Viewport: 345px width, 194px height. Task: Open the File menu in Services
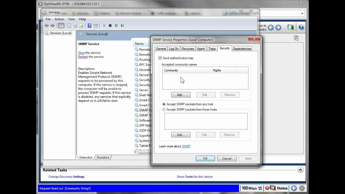pyautogui.click(x=48, y=19)
